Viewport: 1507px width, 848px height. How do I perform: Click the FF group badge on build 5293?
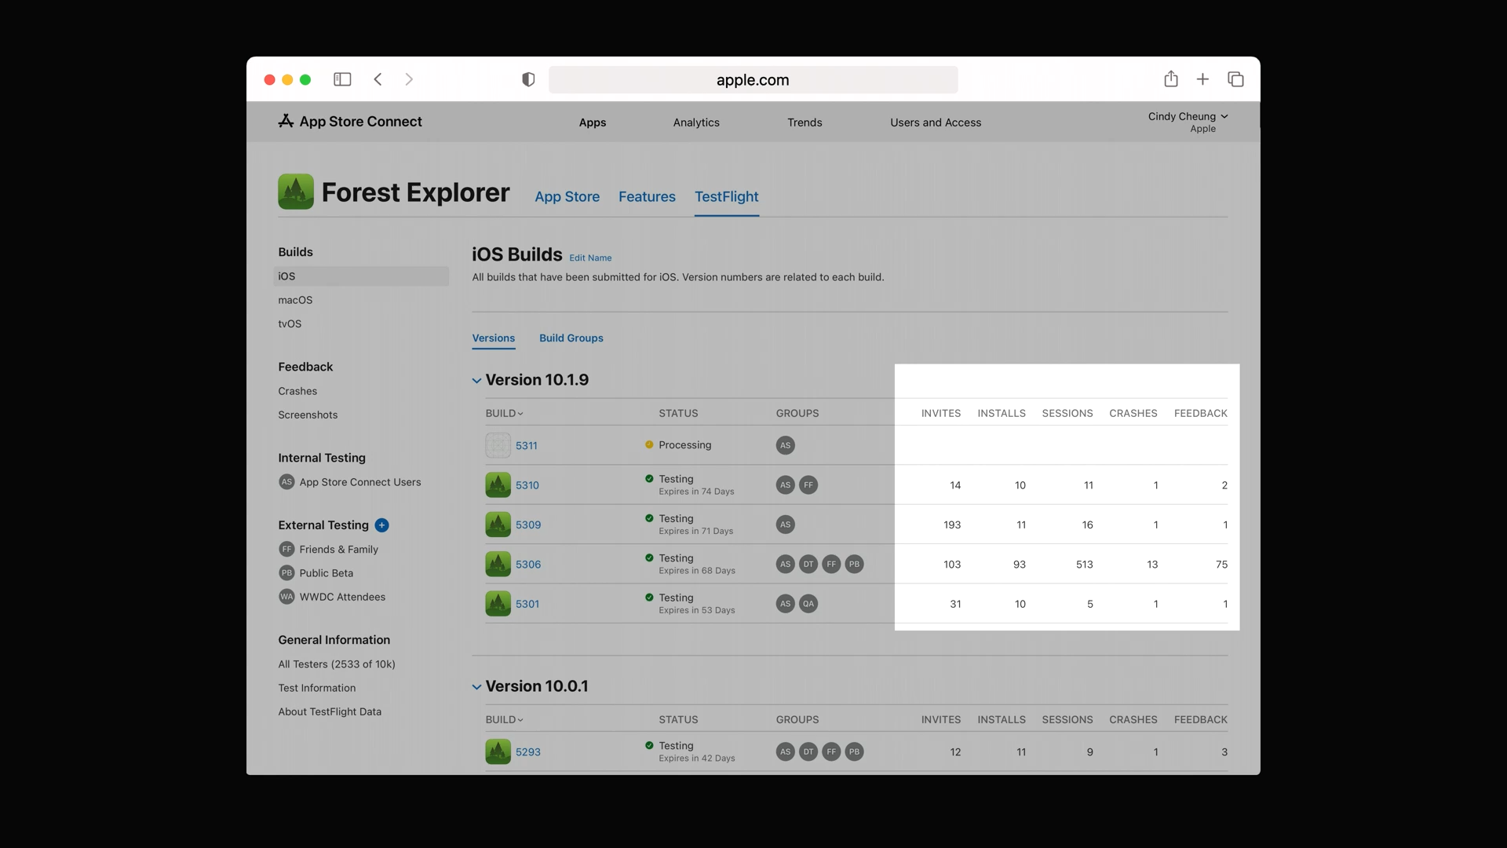point(831,751)
